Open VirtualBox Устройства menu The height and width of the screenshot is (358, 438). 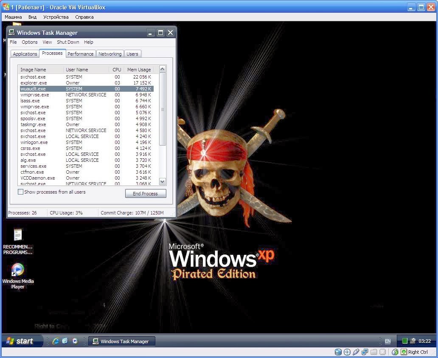[x=56, y=17]
